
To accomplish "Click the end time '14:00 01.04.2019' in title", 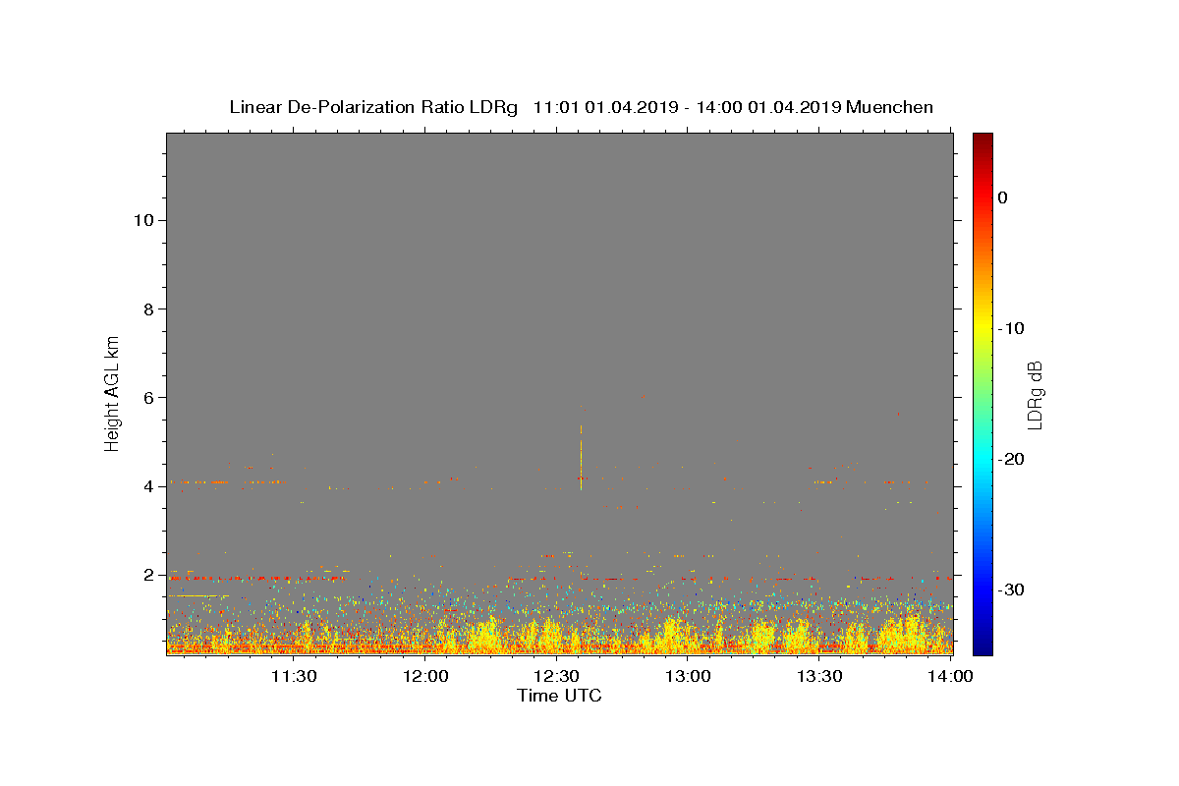I will pos(768,107).
